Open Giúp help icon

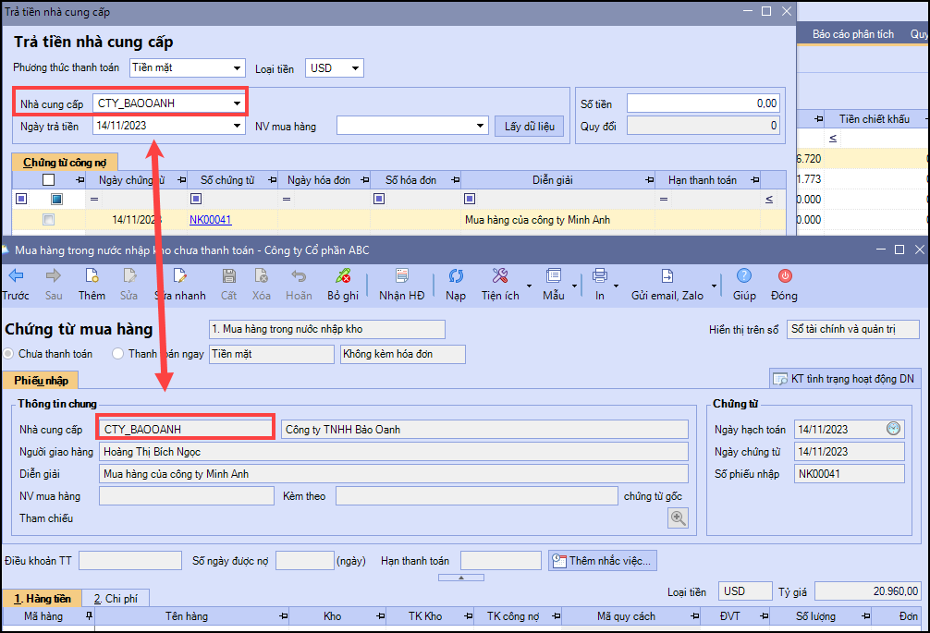click(744, 276)
